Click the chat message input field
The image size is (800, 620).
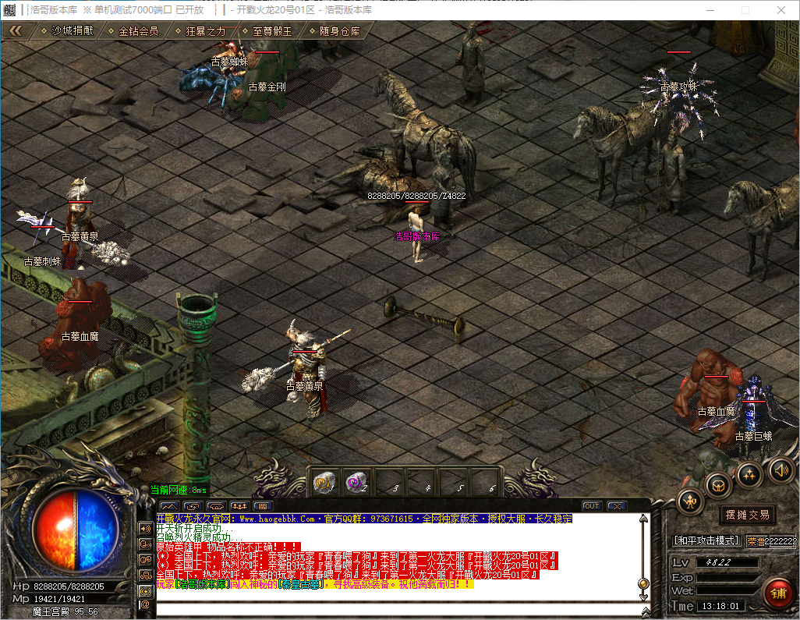click(398, 610)
